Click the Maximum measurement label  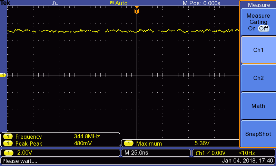pyautogui.click(x=149, y=144)
